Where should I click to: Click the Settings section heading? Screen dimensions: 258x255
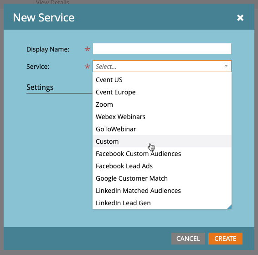(x=40, y=87)
